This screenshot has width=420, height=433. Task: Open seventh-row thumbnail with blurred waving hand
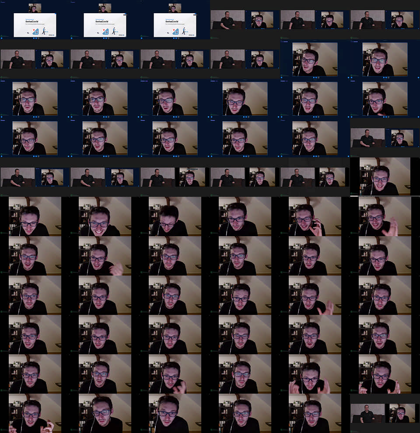105,256
